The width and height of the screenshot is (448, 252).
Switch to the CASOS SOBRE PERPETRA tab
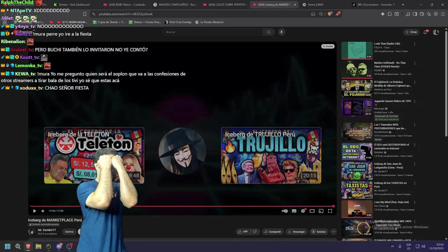pos(225,5)
